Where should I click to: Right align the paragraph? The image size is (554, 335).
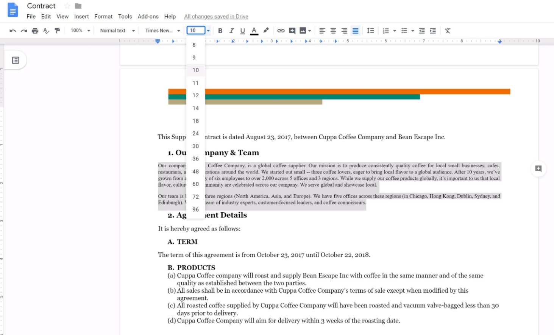coord(344,31)
